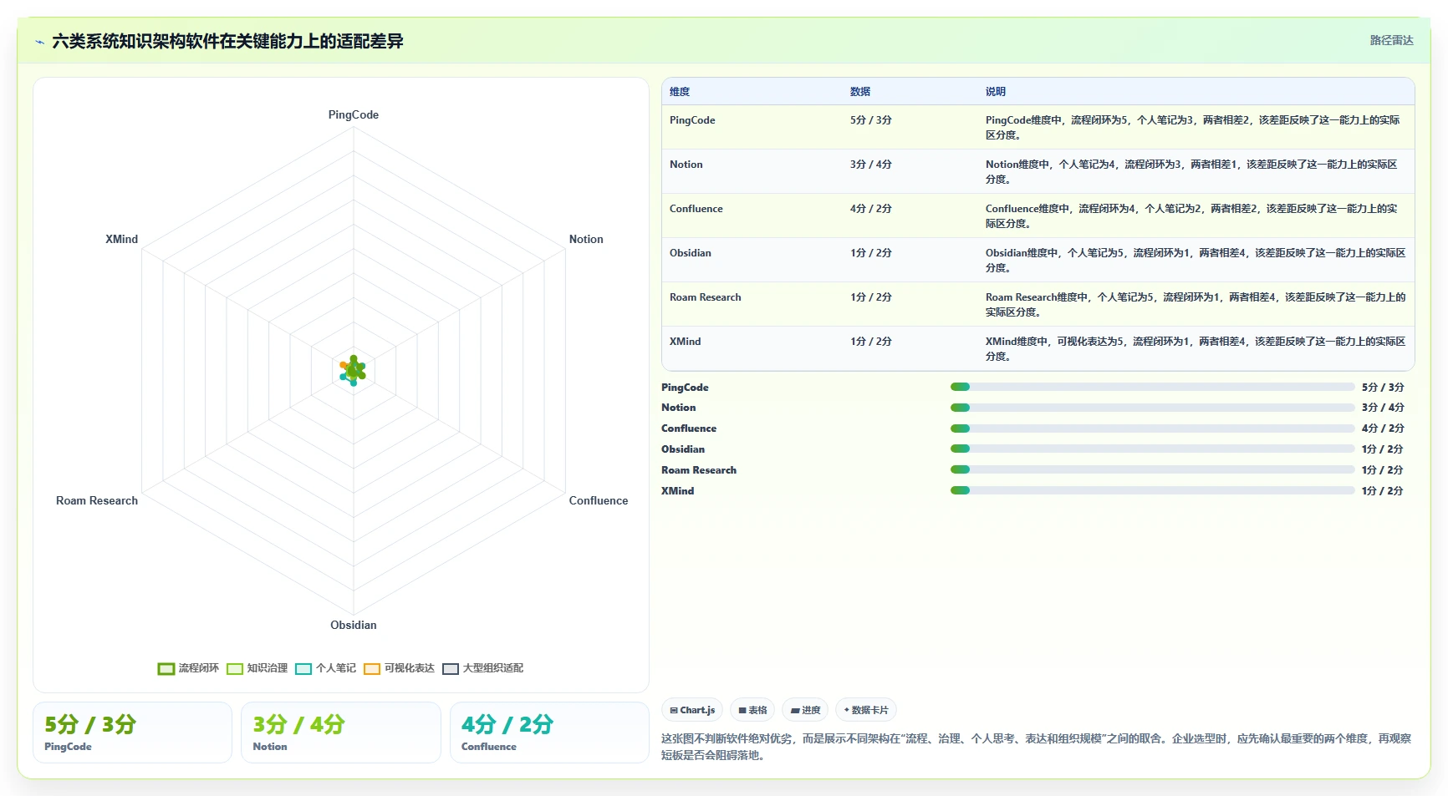Image resolution: width=1448 pixels, height=796 pixels.
Task: Click the 数据 column header
Action: point(860,92)
